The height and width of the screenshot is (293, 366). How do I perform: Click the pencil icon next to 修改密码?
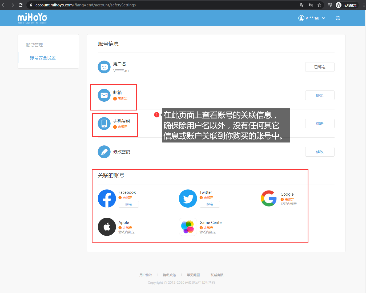click(104, 152)
